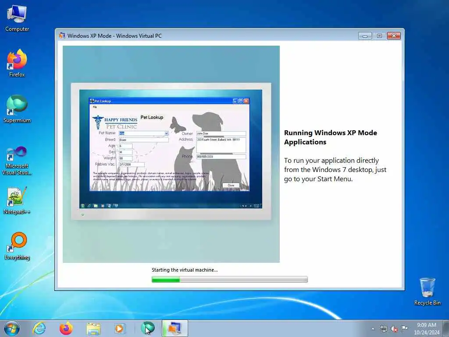Click the virtual machine startup progress bar
449x337 pixels.
(230, 279)
